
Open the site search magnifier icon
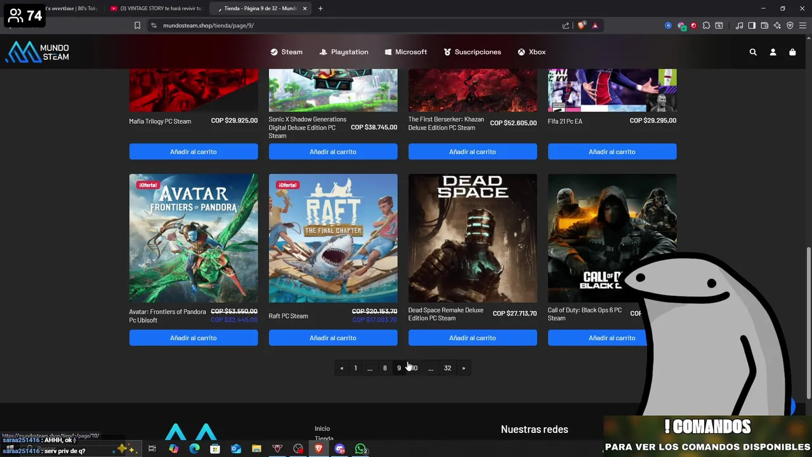[753, 52]
